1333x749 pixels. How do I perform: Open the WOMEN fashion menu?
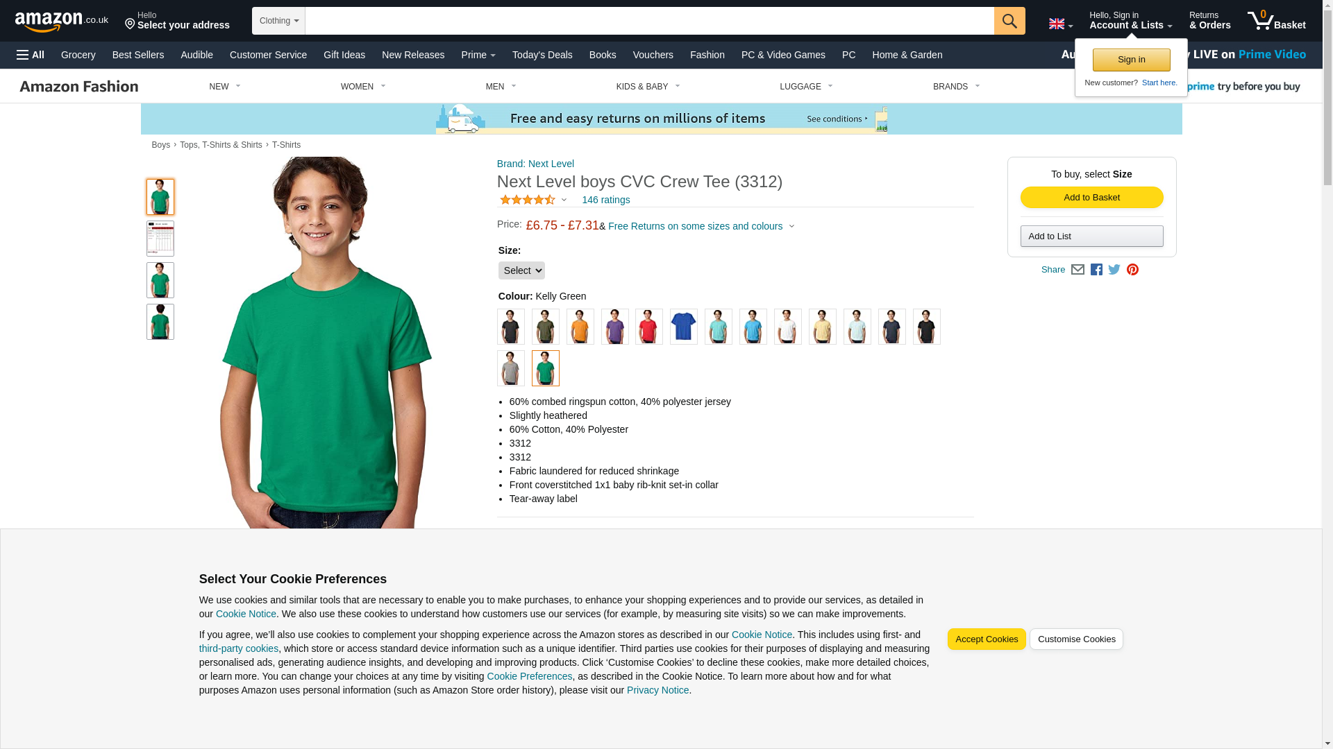[363, 87]
